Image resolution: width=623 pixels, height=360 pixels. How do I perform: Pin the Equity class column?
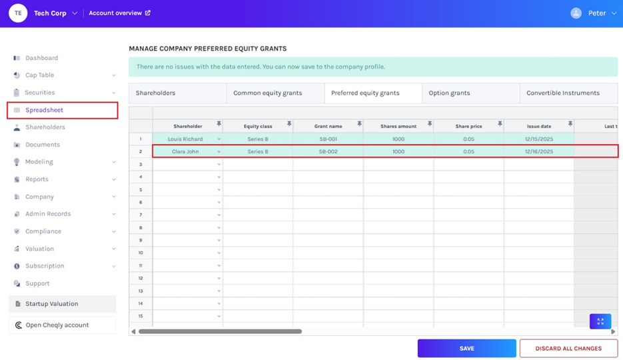coord(289,124)
